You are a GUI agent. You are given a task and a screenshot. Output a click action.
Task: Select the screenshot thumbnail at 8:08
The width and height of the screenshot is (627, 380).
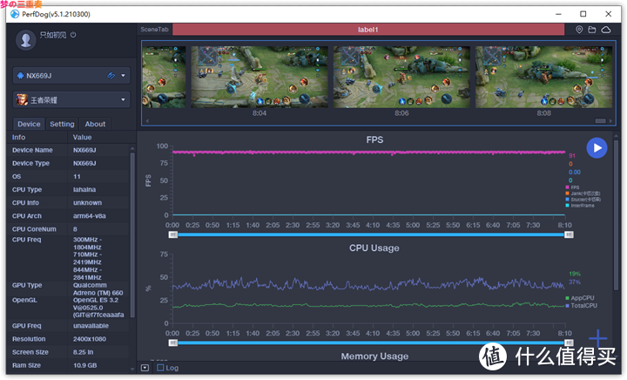[543, 77]
